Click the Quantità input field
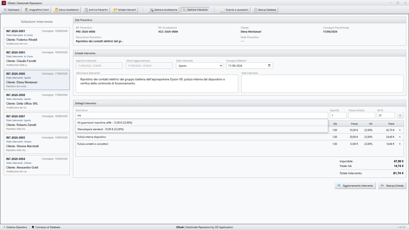The width and height of the screenshot is (409, 230). pyautogui.click(x=338, y=116)
